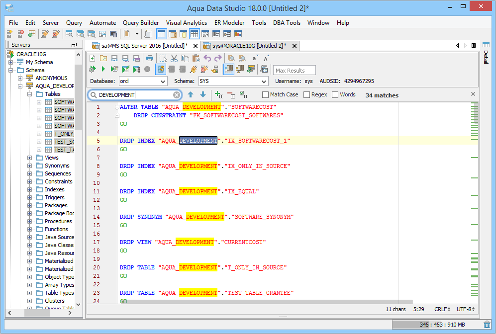
Task: Click the New file icon in editor toolbar
Action: tap(93, 58)
